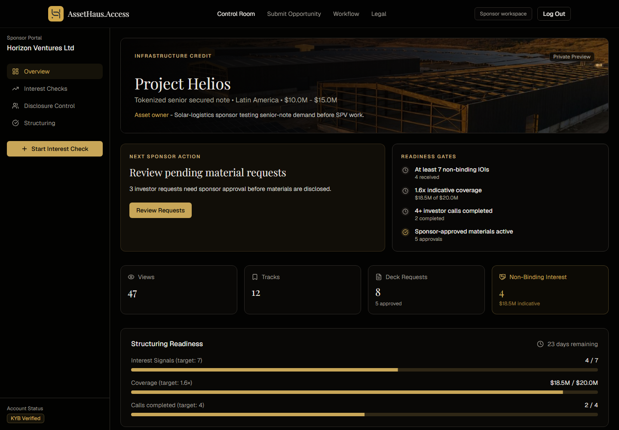This screenshot has height=430, width=619.
Task: Go to the Workflow nav item
Action: (x=346, y=14)
